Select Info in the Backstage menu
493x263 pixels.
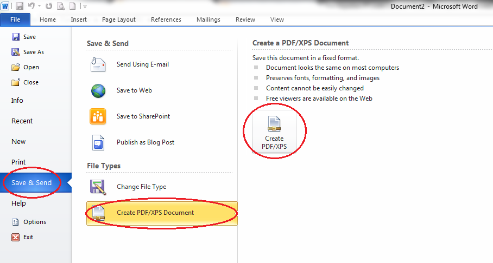tap(17, 100)
